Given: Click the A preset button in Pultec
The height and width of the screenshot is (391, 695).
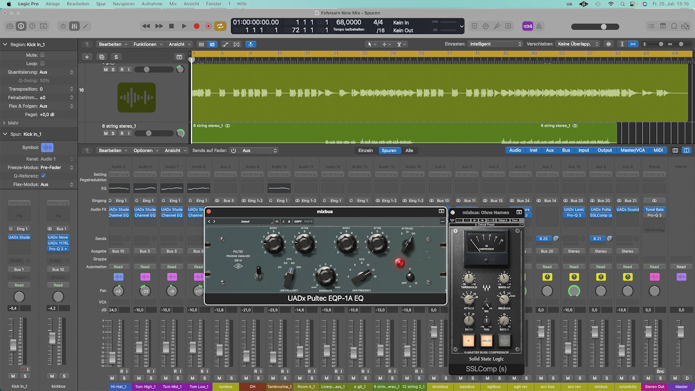Looking at the screenshot, I should pyautogui.click(x=283, y=221).
